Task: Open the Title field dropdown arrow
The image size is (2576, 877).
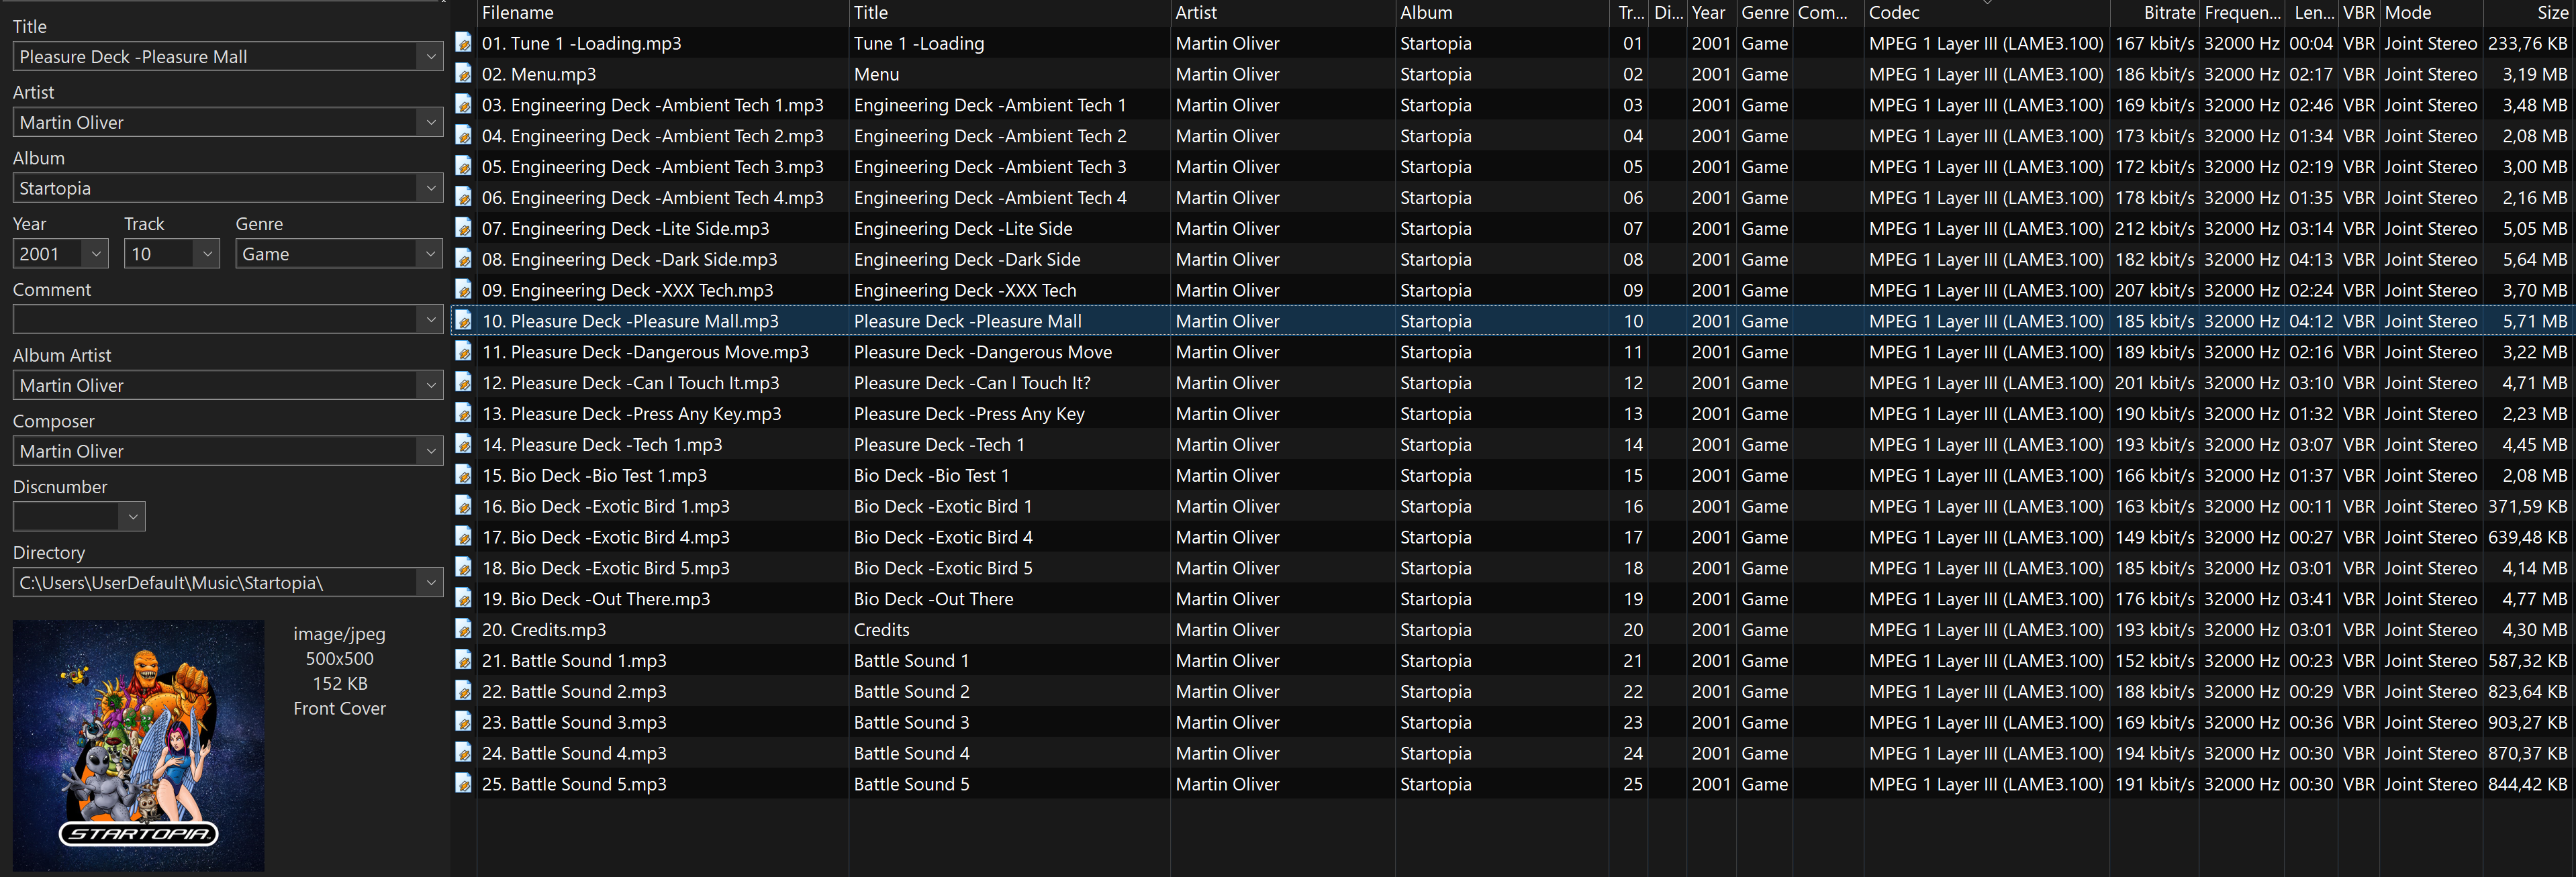Action: pyautogui.click(x=431, y=57)
